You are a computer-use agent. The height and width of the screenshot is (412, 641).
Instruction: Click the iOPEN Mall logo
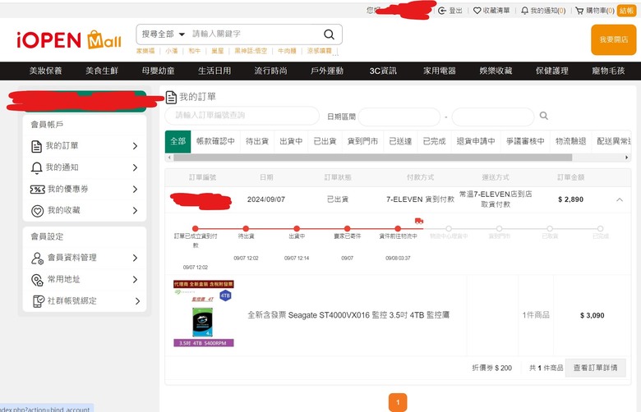69,40
